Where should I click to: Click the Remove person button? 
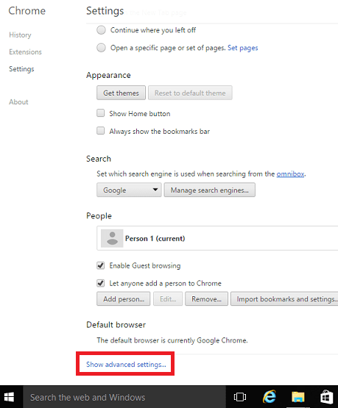point(206,298)
